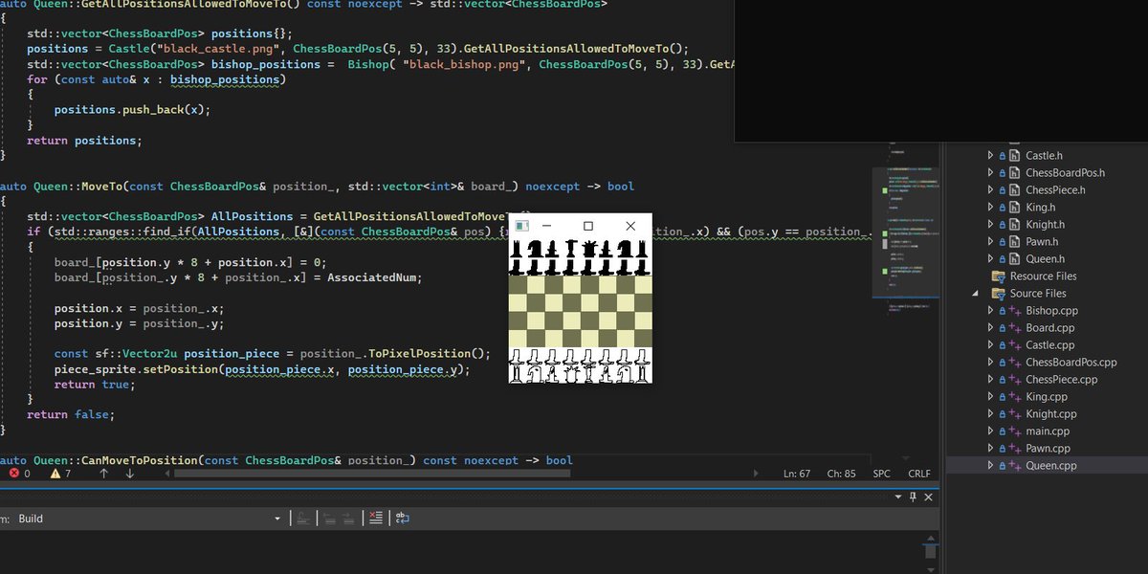Image resolution: width=1148 pixels, height=574 pixels.
Task: Open Output window options via top-right chevron
Action: pyautogui.click(x=897, y=497)
